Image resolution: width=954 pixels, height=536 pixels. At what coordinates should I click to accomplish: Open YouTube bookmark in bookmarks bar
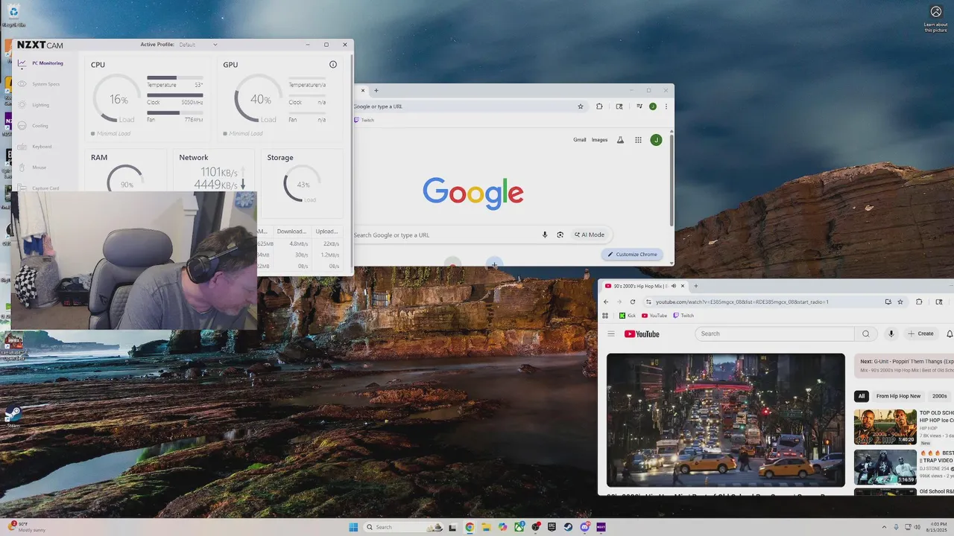pos(654,316)
